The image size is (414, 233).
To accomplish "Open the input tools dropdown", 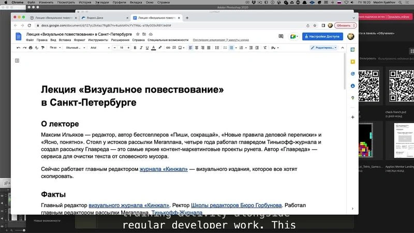I will (x=275, y=48).
